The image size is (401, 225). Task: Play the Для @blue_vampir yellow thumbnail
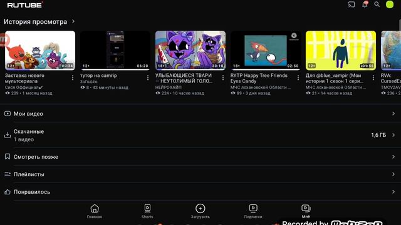[341, 51]
